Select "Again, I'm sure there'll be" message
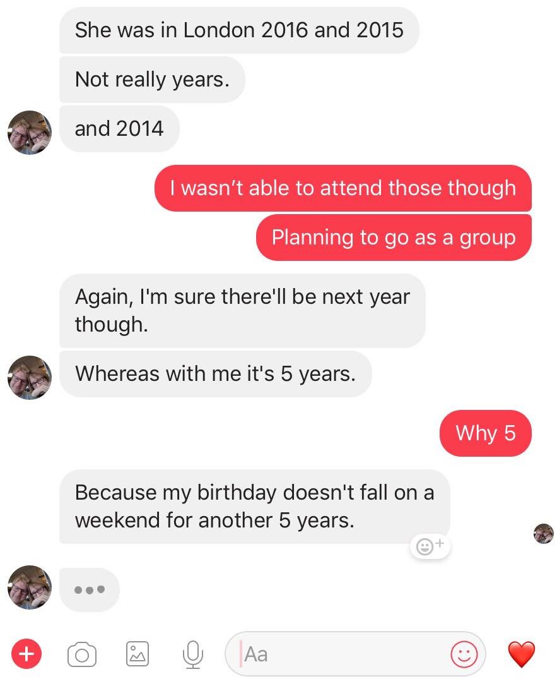 [x=242, y=310]
